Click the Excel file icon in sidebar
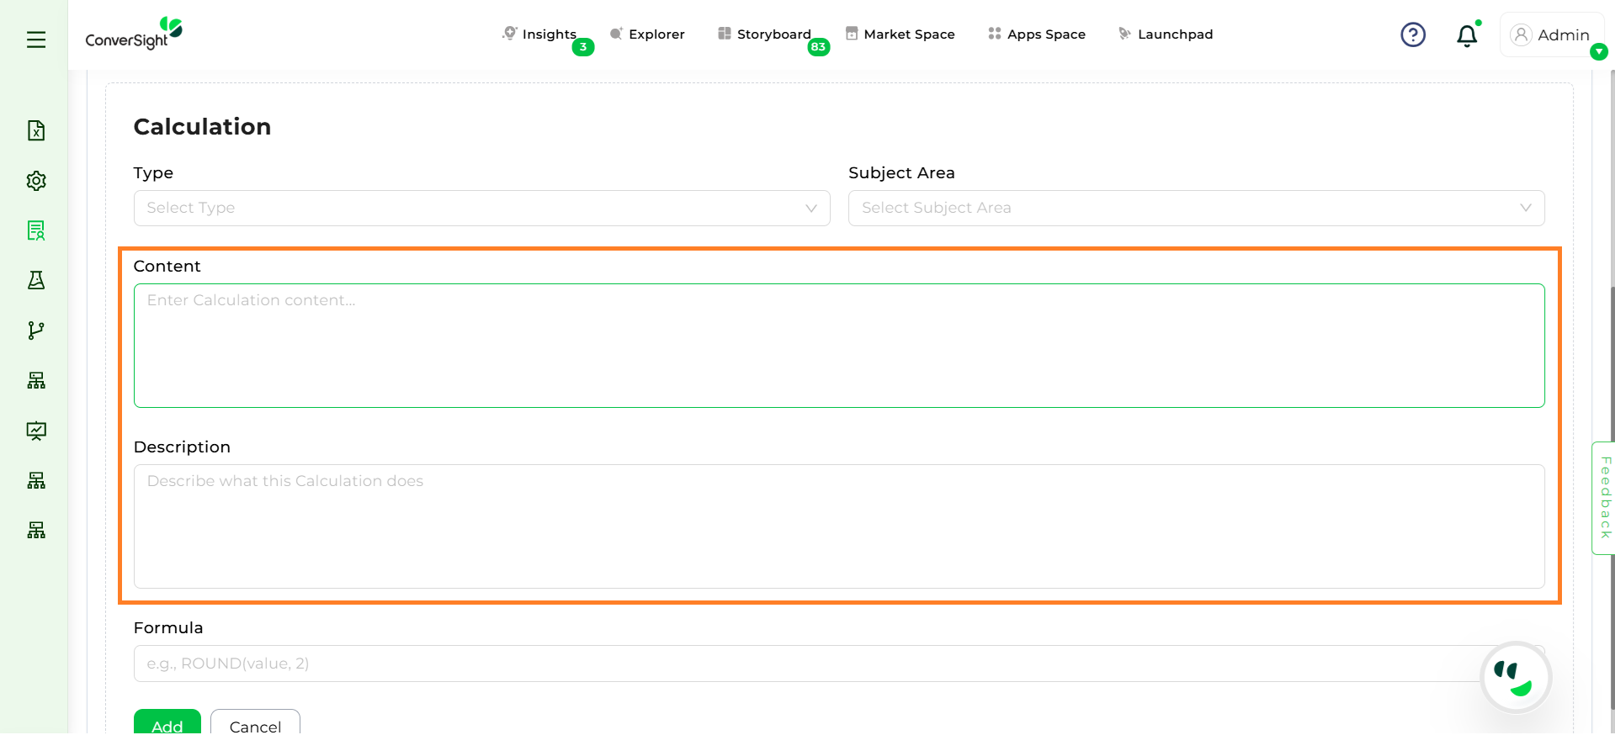This screenshot has width=1615, height=735. tap(36, 130)
